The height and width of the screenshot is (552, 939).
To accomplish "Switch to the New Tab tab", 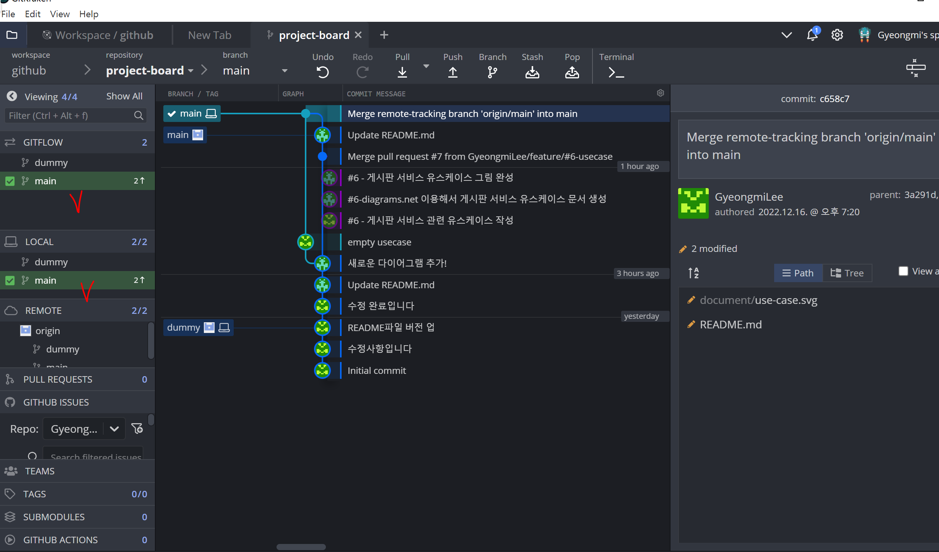I will click(x=210, y=35).
